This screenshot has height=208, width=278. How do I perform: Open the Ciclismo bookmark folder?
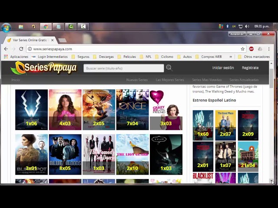pos(164,57)
